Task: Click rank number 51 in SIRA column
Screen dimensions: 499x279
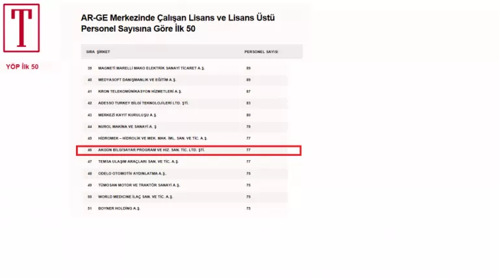Action: tap(90, 208)
